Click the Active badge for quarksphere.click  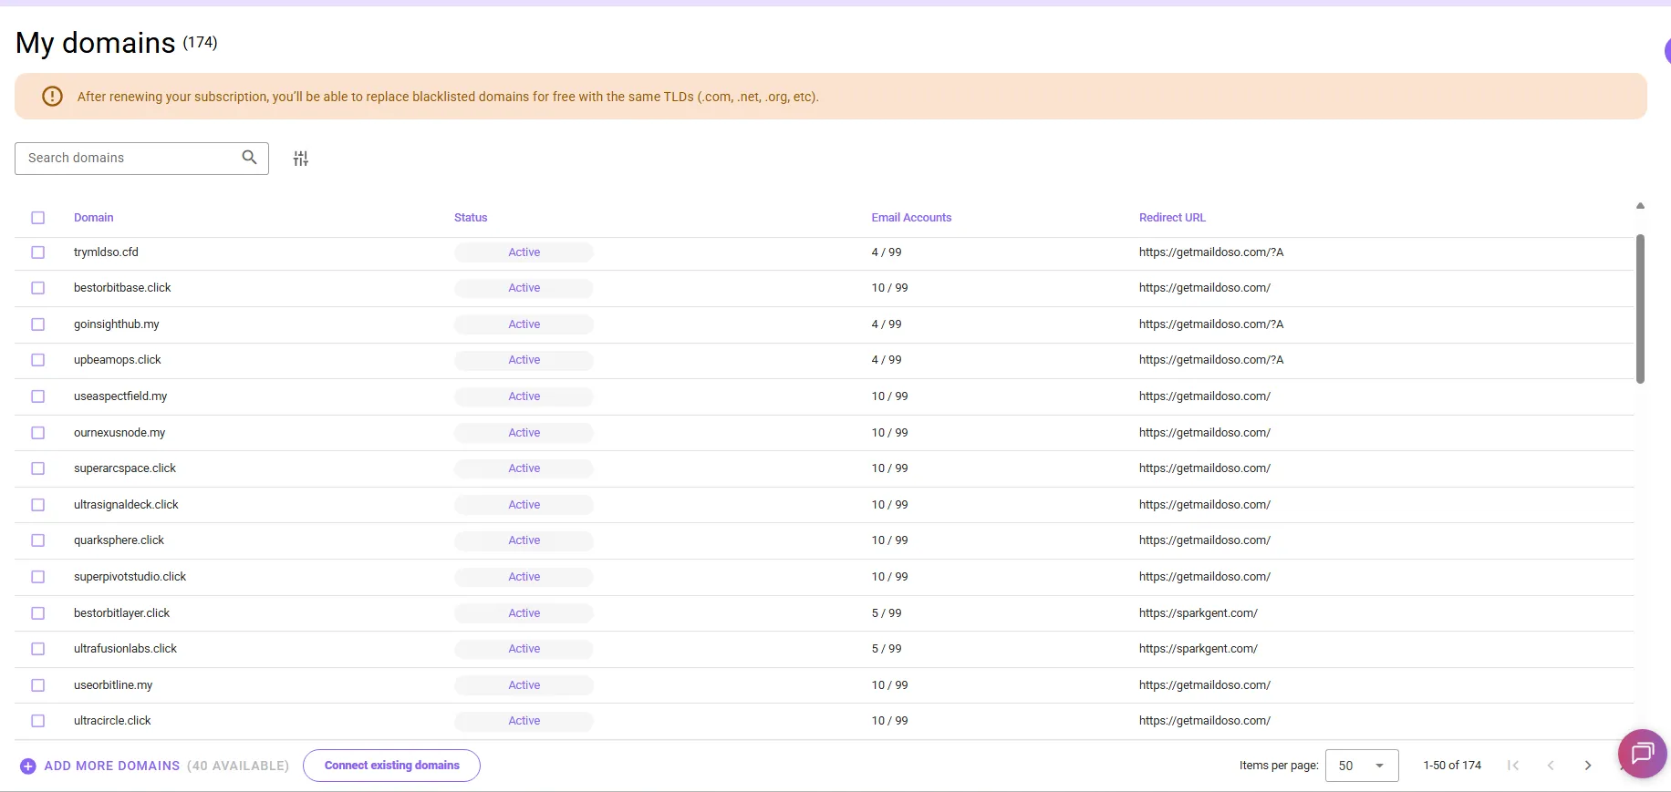524,540
